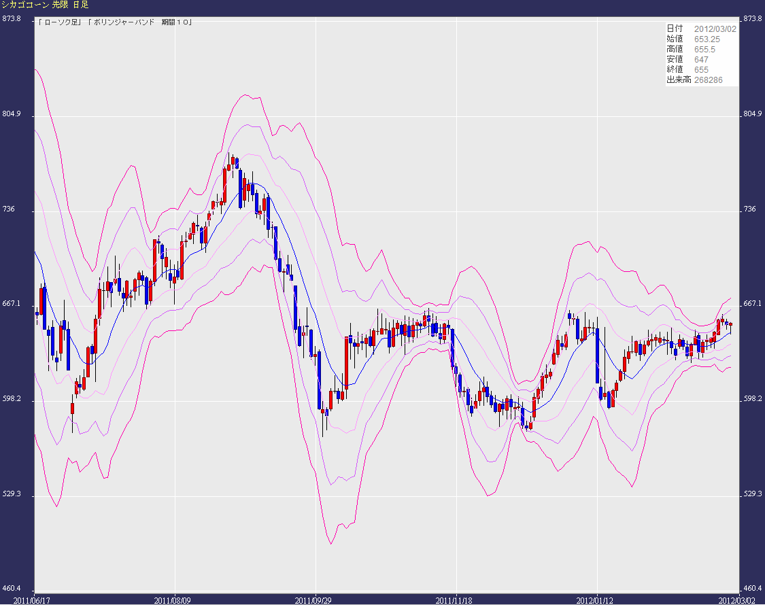Click the 日付 value 2012/03/02 in info box
The width and height of the screenshot is (765, 605).
click(x=714, y=29)
